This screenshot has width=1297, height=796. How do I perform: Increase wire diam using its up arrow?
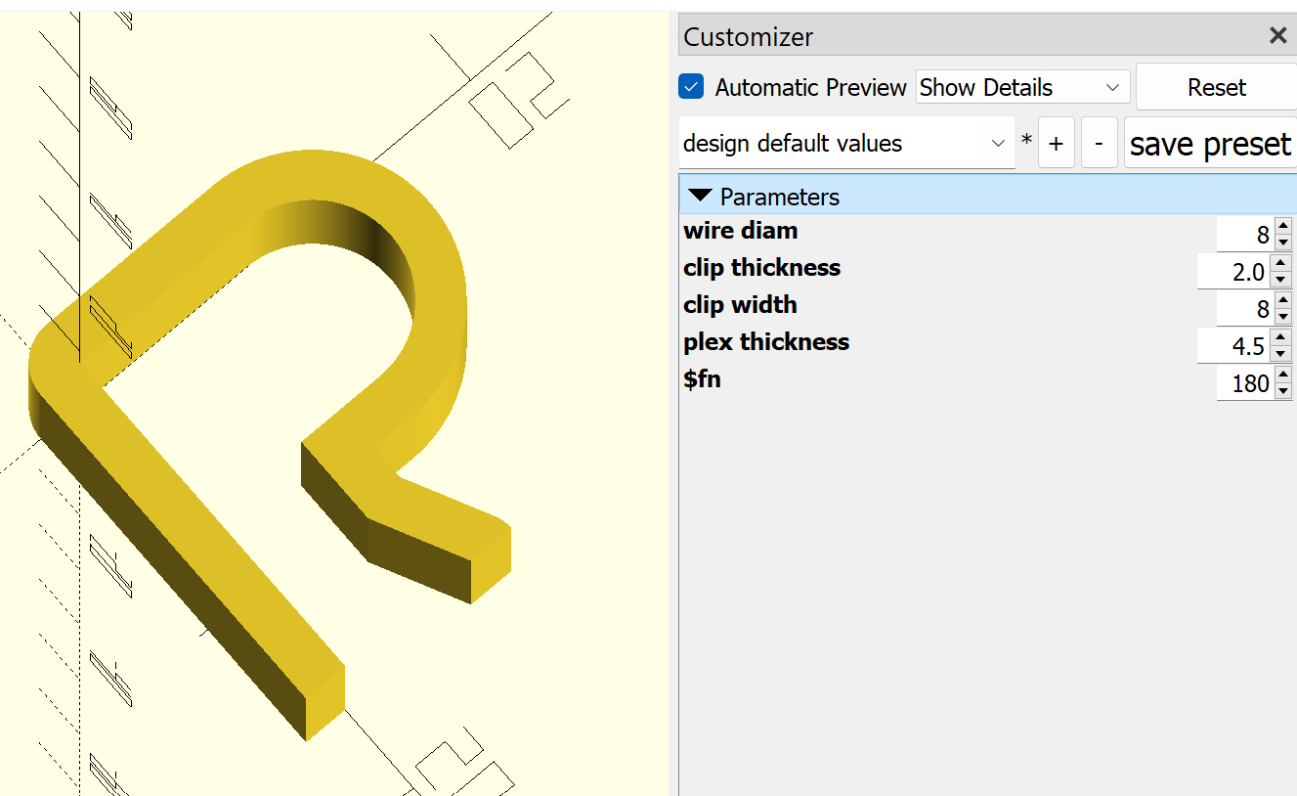tap(1281, 227)
